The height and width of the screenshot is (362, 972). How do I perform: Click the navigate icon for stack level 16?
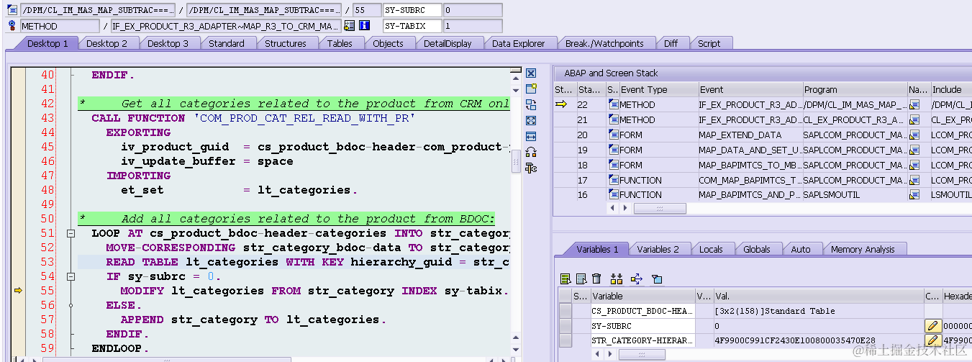pyautogui.click(x=914, y=194)
